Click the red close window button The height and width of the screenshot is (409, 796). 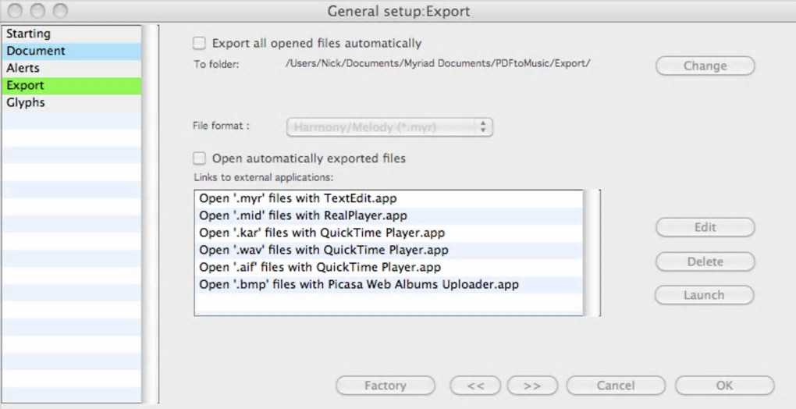tap(15, 11)
